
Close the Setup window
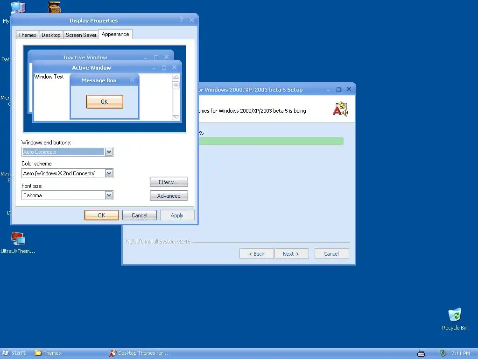click(349, 89)
